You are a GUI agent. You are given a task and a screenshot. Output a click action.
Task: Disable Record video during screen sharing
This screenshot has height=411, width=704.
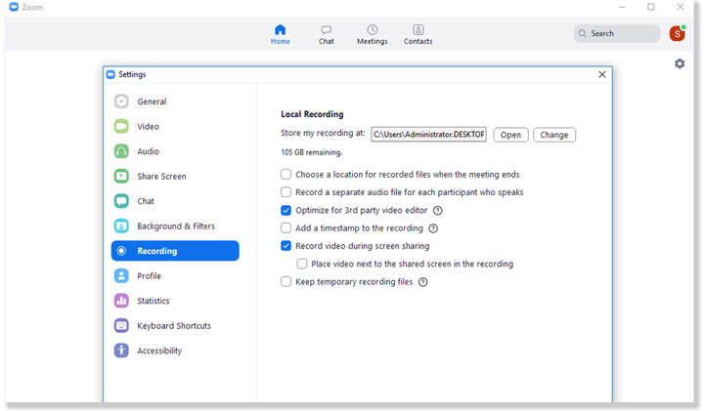point(286,246)
